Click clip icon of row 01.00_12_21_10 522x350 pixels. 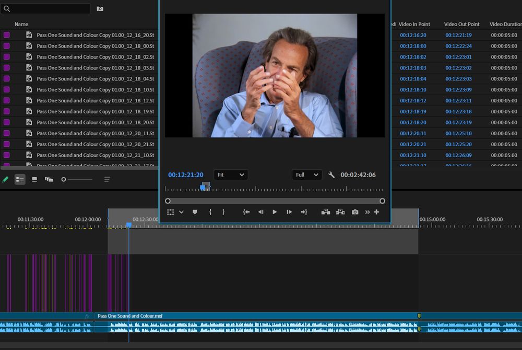click(29, 155)
